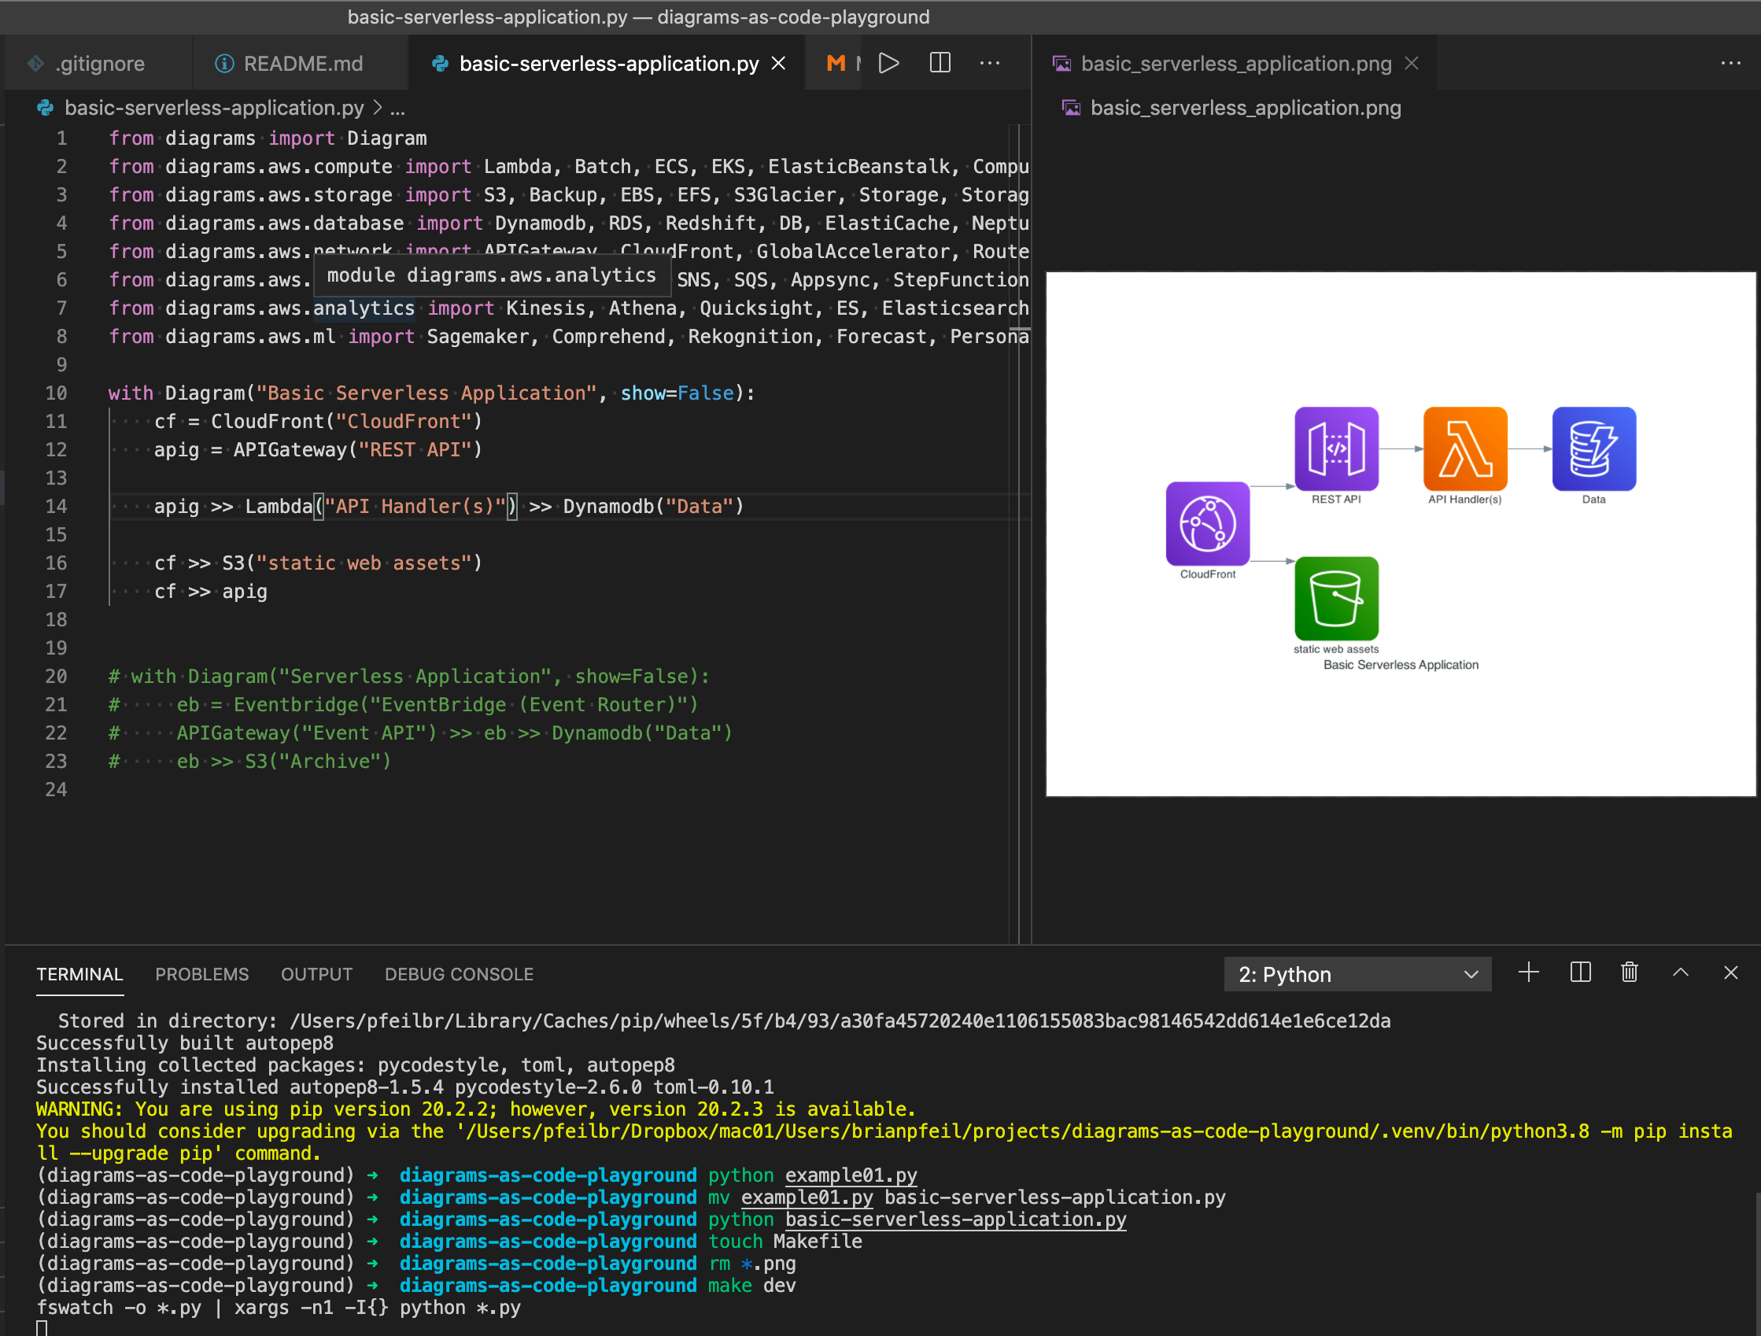Viewport: 1761px width, 1336px height.
Task: Click the CloudFront icon in diagram
Action: pos(1208,524)
